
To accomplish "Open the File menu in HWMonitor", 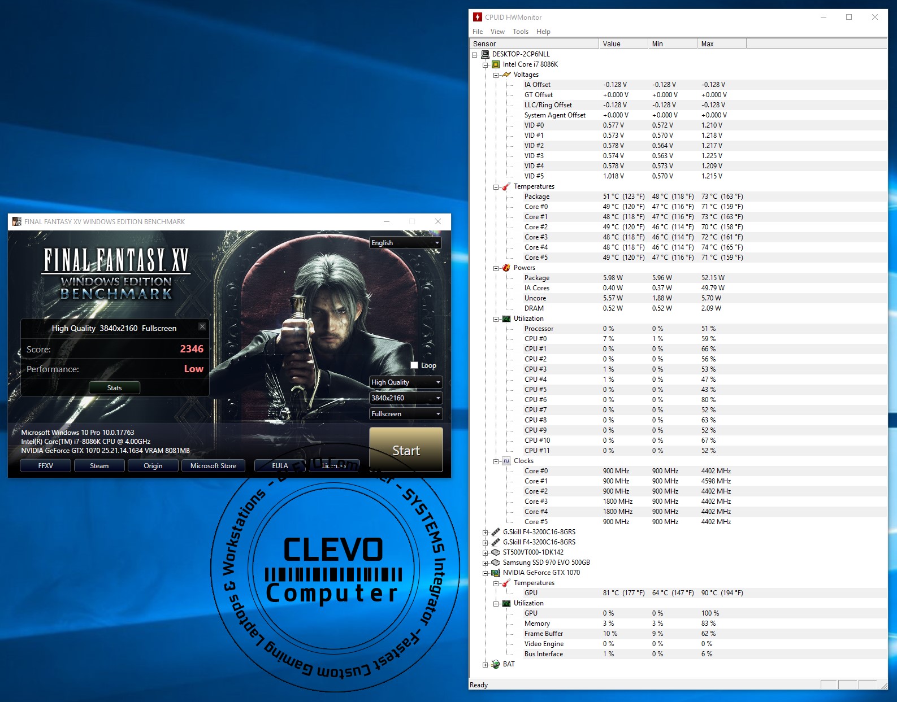I will (x=478, y=32).
